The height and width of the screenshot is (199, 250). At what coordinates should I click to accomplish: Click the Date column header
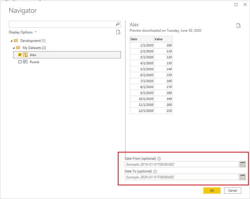tap(142, 39)
